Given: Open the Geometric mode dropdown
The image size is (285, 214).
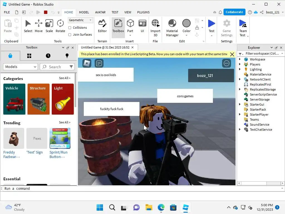Looking at the screenshot, I should click(80, 20).
